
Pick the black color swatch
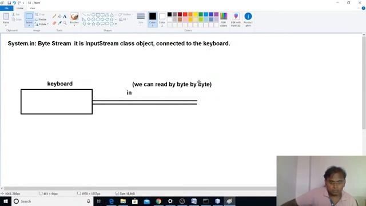click(x=169, y=14)
